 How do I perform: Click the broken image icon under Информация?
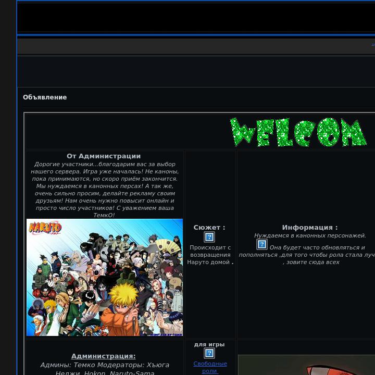pos(262,244)
